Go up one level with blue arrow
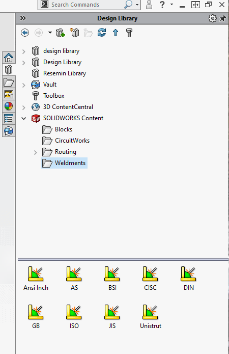 coord(116,33)
